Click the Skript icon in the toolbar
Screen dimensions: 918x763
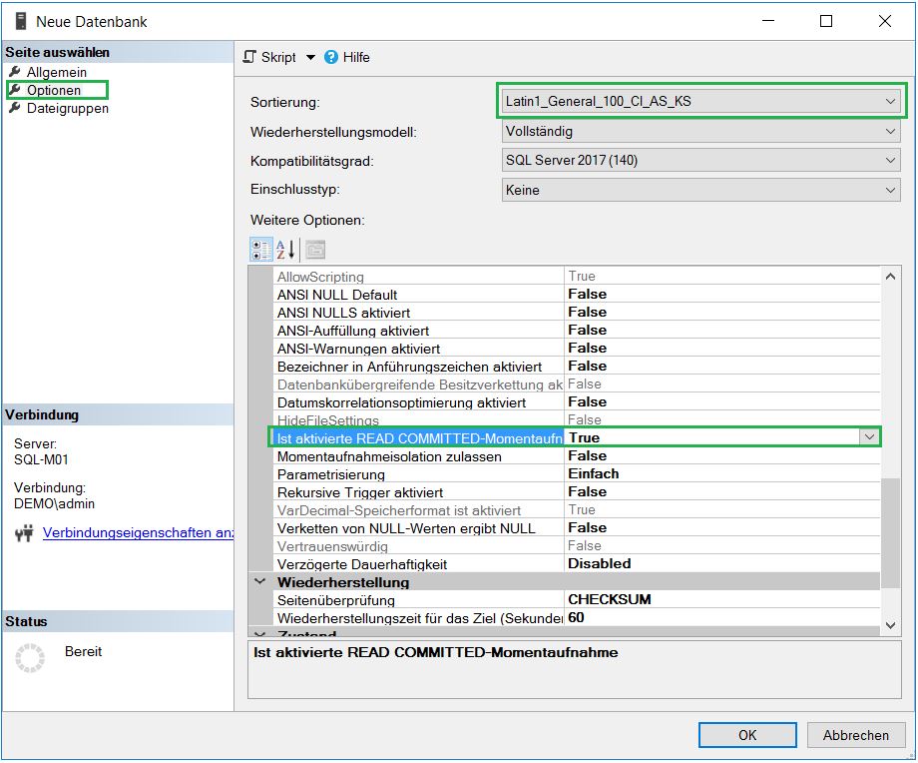[x=249, y=57]
